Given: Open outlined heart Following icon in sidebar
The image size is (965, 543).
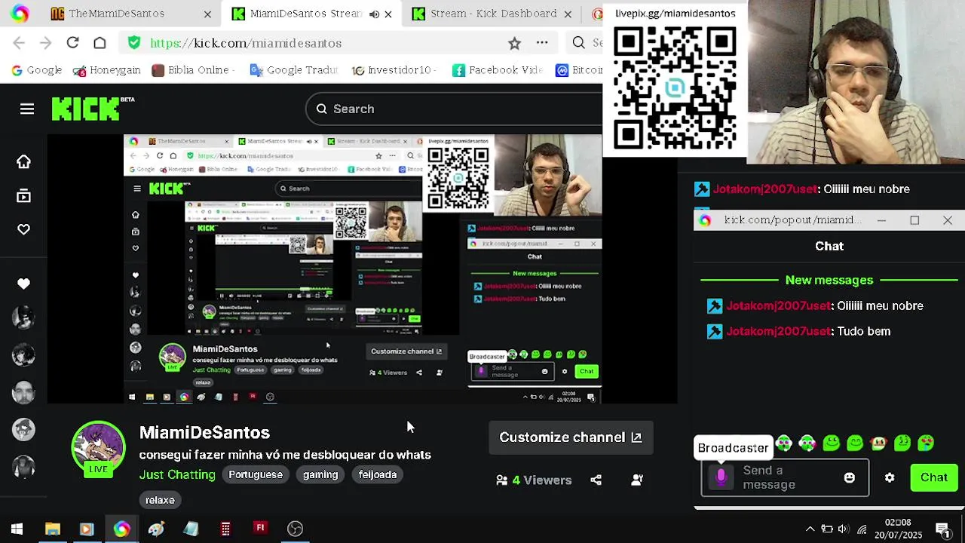Looking at the screenshot, I should (23, 229).
